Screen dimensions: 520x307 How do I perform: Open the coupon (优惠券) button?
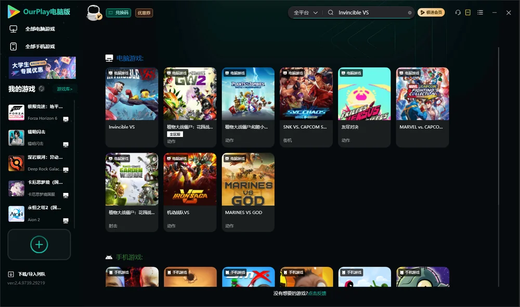tap(144, 12)
